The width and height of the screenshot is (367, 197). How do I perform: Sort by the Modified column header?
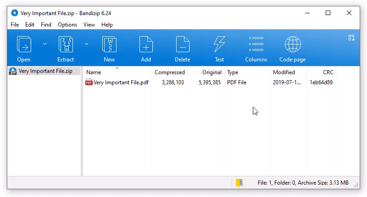click(284, 72)
